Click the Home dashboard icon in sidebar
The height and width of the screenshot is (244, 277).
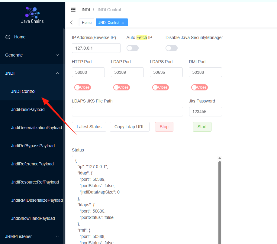(x=8, y=37)
